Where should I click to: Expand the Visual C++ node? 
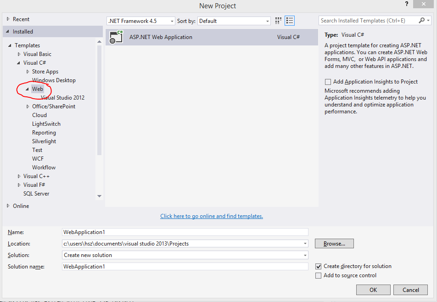click(19, 176)
